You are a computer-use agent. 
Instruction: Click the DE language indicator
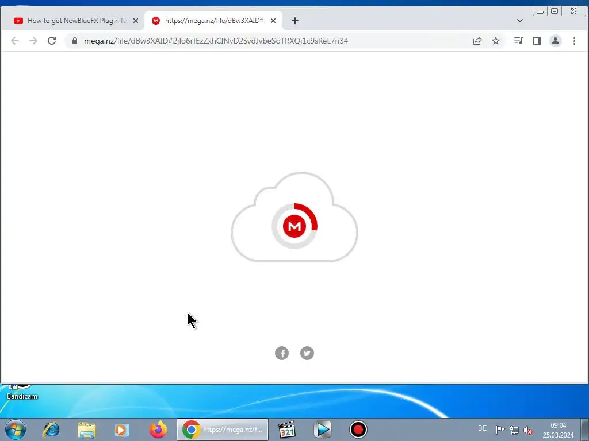coord(483,428)
